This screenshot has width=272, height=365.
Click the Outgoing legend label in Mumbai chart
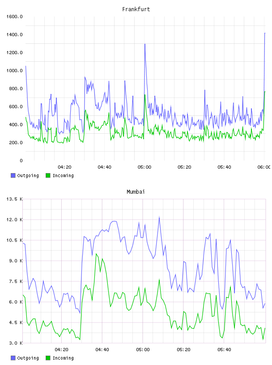pos(28,358)
